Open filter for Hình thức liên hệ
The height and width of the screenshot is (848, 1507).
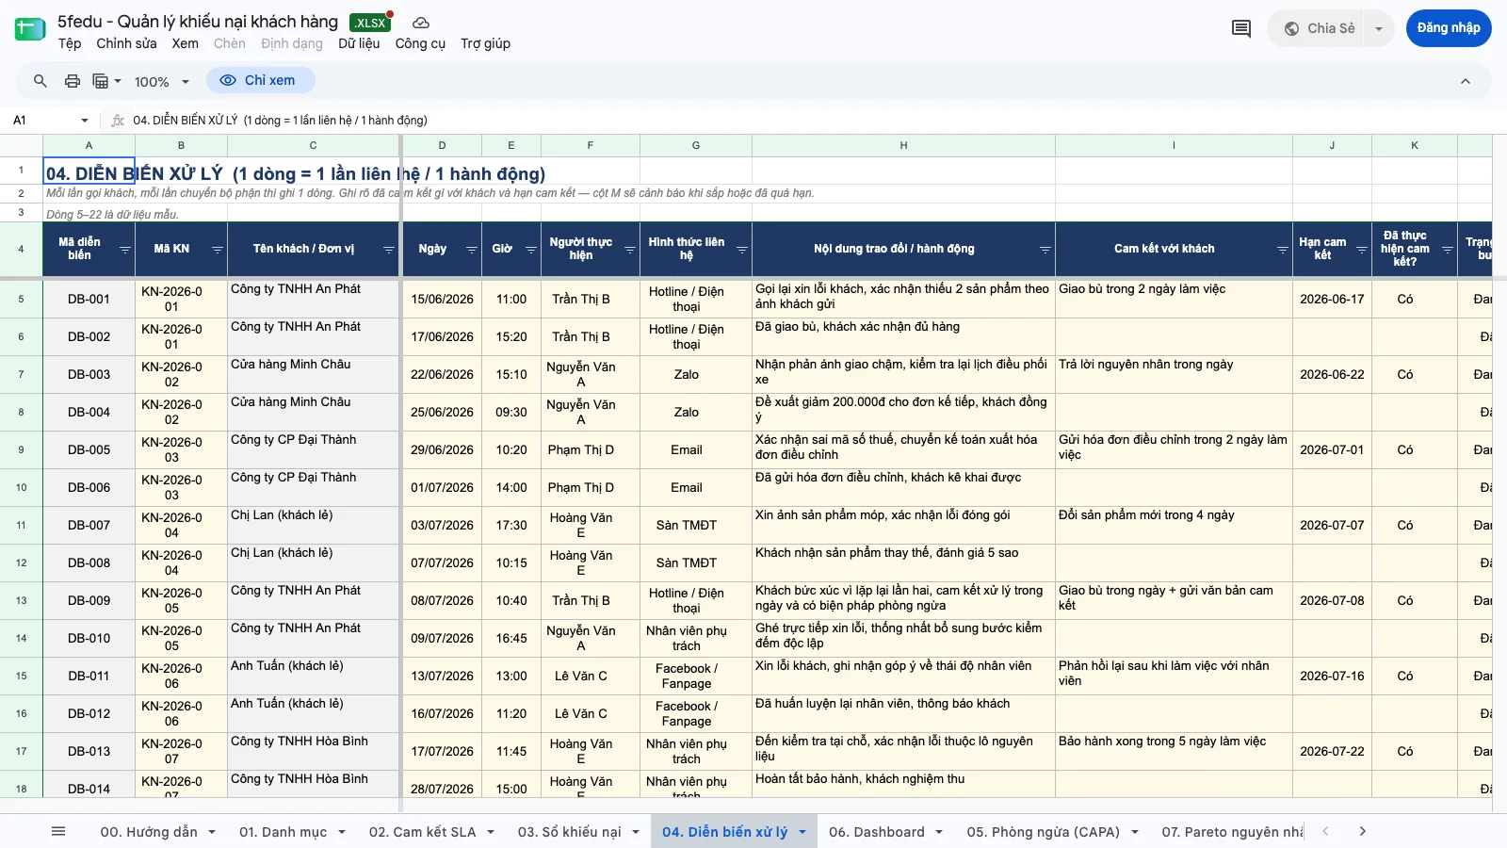742,250
